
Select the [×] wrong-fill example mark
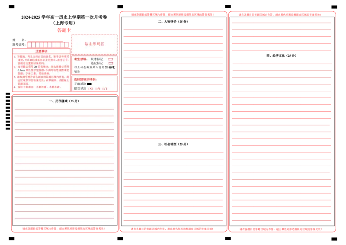point(90,88)
